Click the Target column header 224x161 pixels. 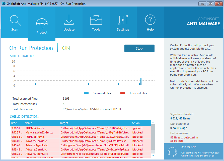tap(64, 123)
